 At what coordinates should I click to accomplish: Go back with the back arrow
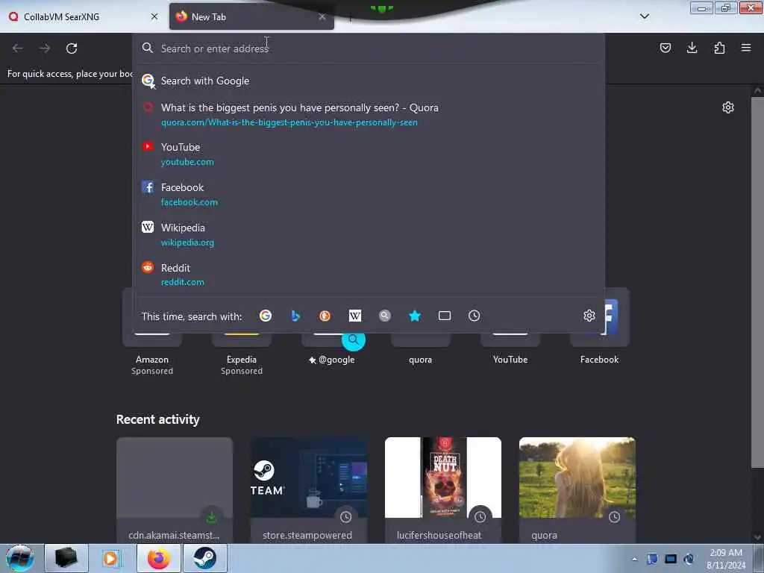[18, 48]
